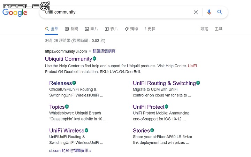Image resolution: width=251 pixels, height=157 pixels.
Task: Switch to the 購物 (Shopping) tab
Action: tap(131, 29)
